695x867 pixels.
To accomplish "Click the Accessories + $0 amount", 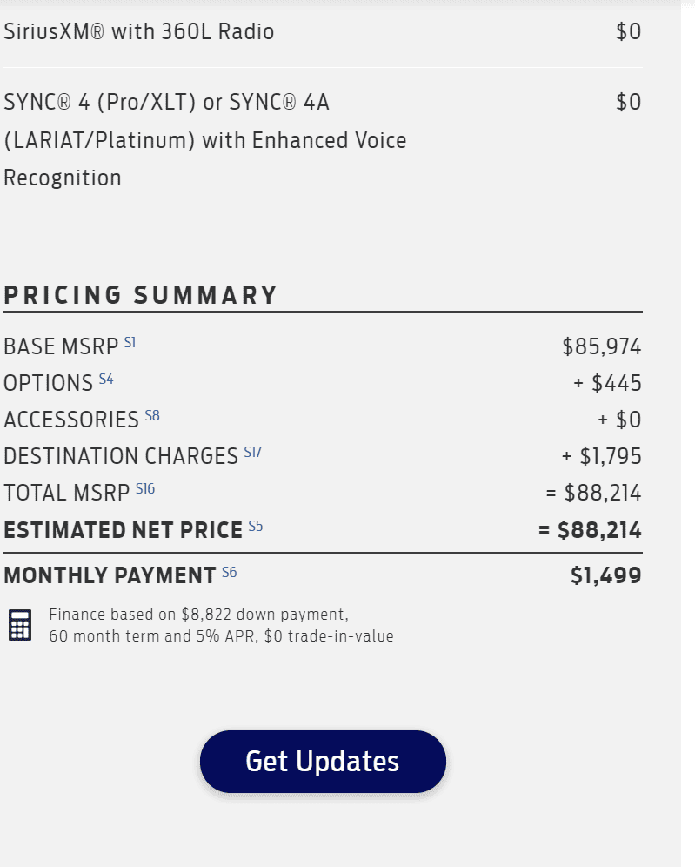I will click(619, 420).
